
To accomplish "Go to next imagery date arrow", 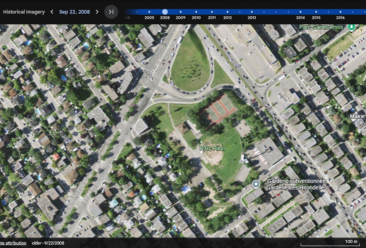I will [x=97, y=12].
